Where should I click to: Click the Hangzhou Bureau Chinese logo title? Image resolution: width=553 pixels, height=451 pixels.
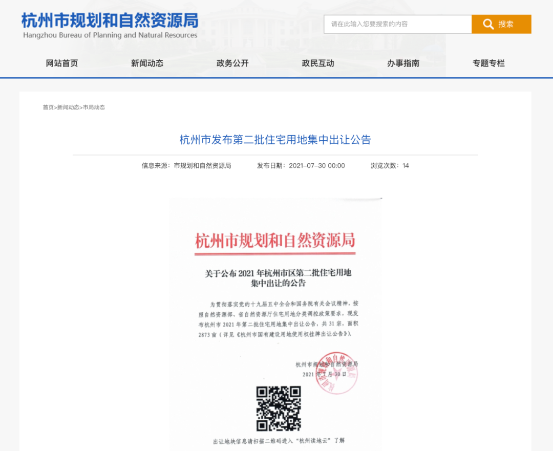(110, 20)
